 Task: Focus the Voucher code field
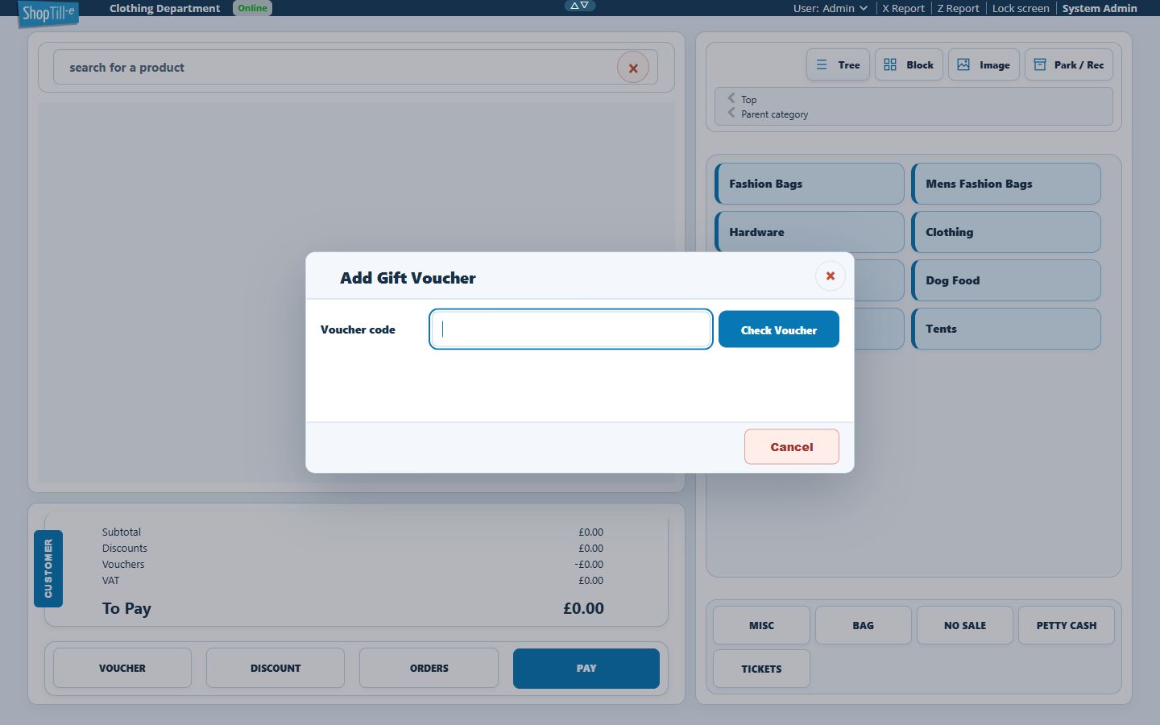click(x=571, y=329)
